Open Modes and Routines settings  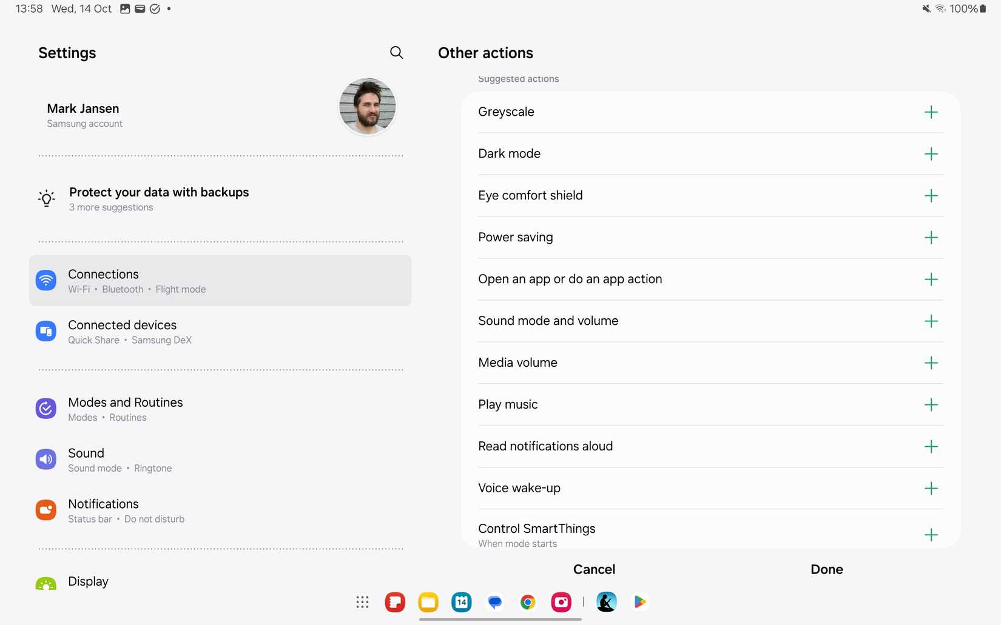coord(220,409)
